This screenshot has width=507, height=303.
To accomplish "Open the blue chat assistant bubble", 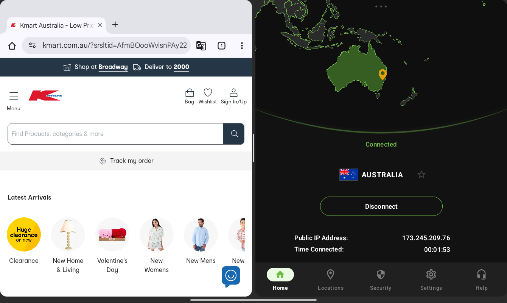I will point(231,276).
